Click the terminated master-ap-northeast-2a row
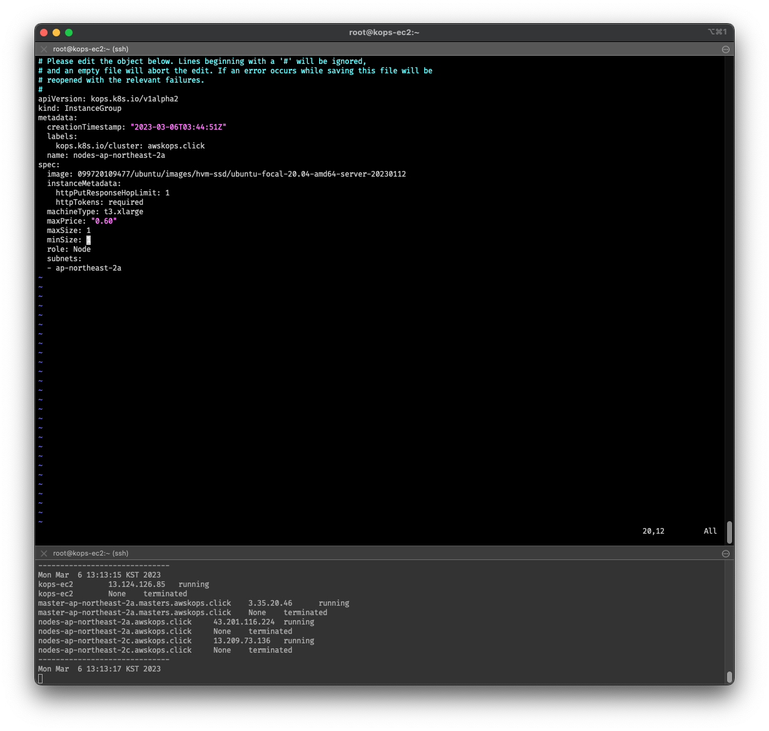This screenshot has width=769, height=731. (183, 613)
